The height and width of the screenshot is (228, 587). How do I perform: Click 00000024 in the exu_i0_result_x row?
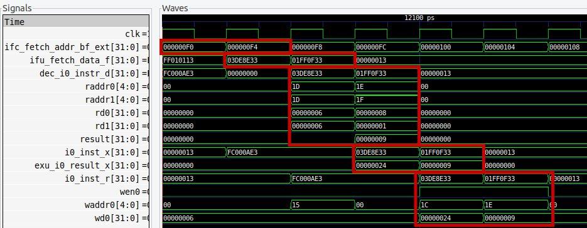(x=372, y=165)
